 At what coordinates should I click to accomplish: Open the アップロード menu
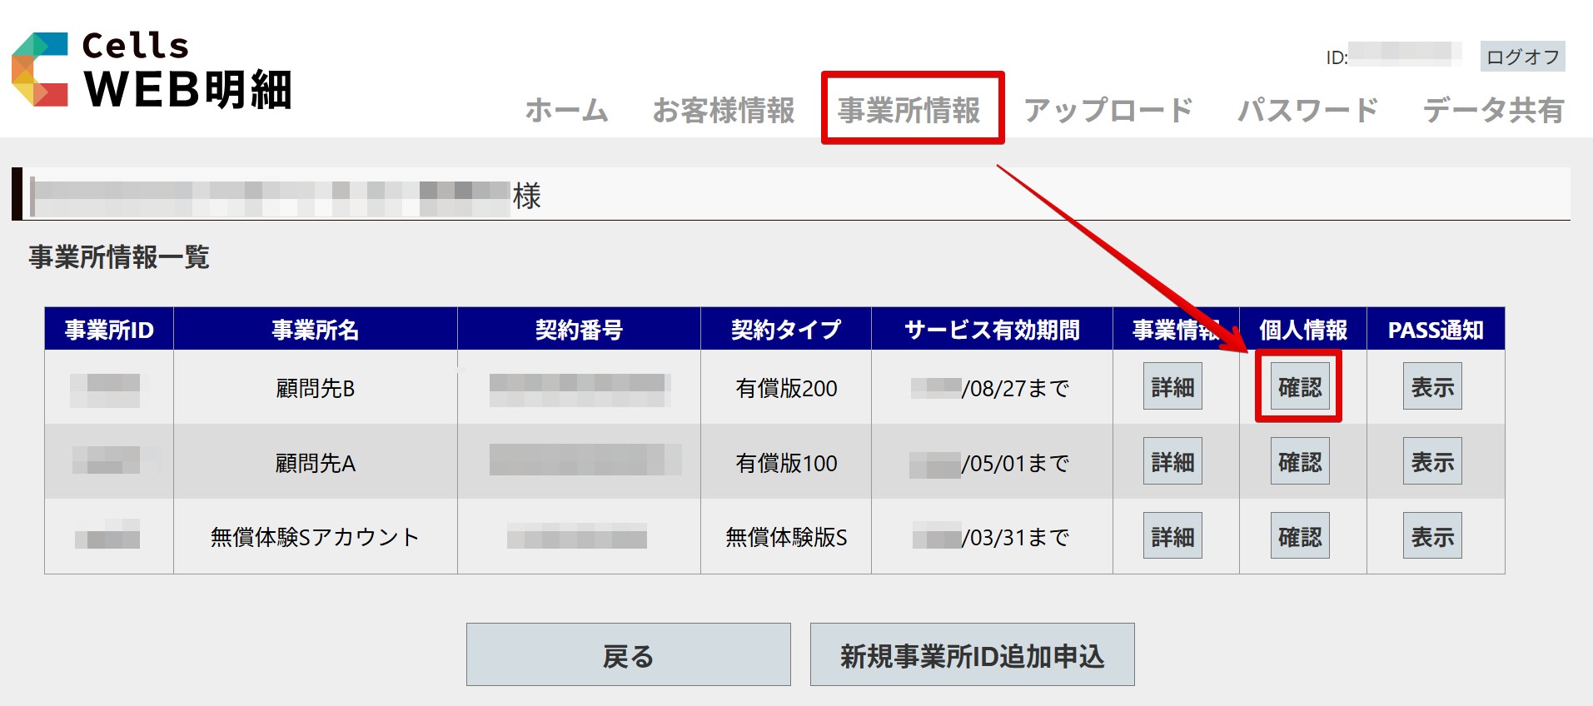point(1108,110)
